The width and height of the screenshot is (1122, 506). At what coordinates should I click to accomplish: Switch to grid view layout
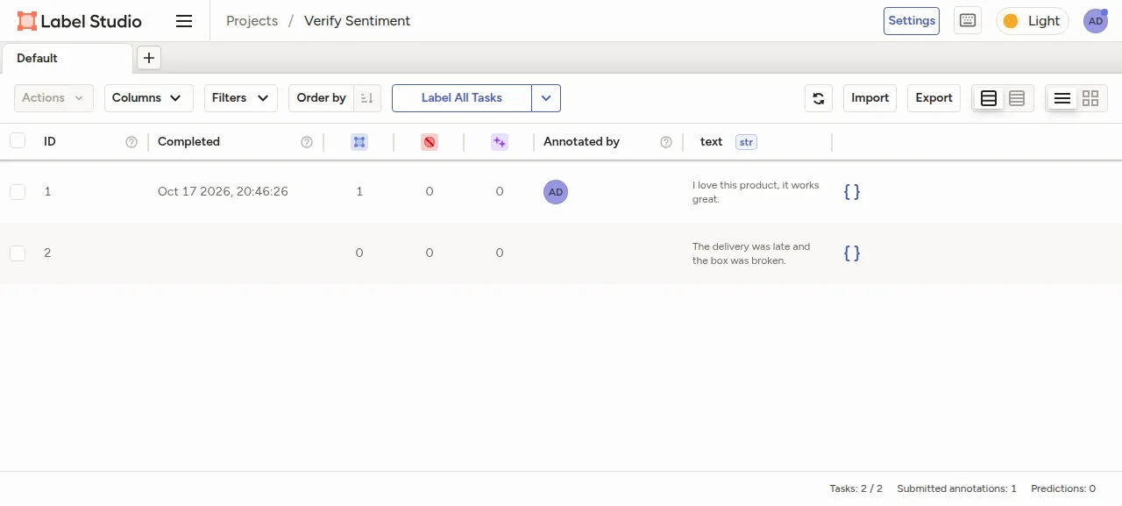(1090, 98)
